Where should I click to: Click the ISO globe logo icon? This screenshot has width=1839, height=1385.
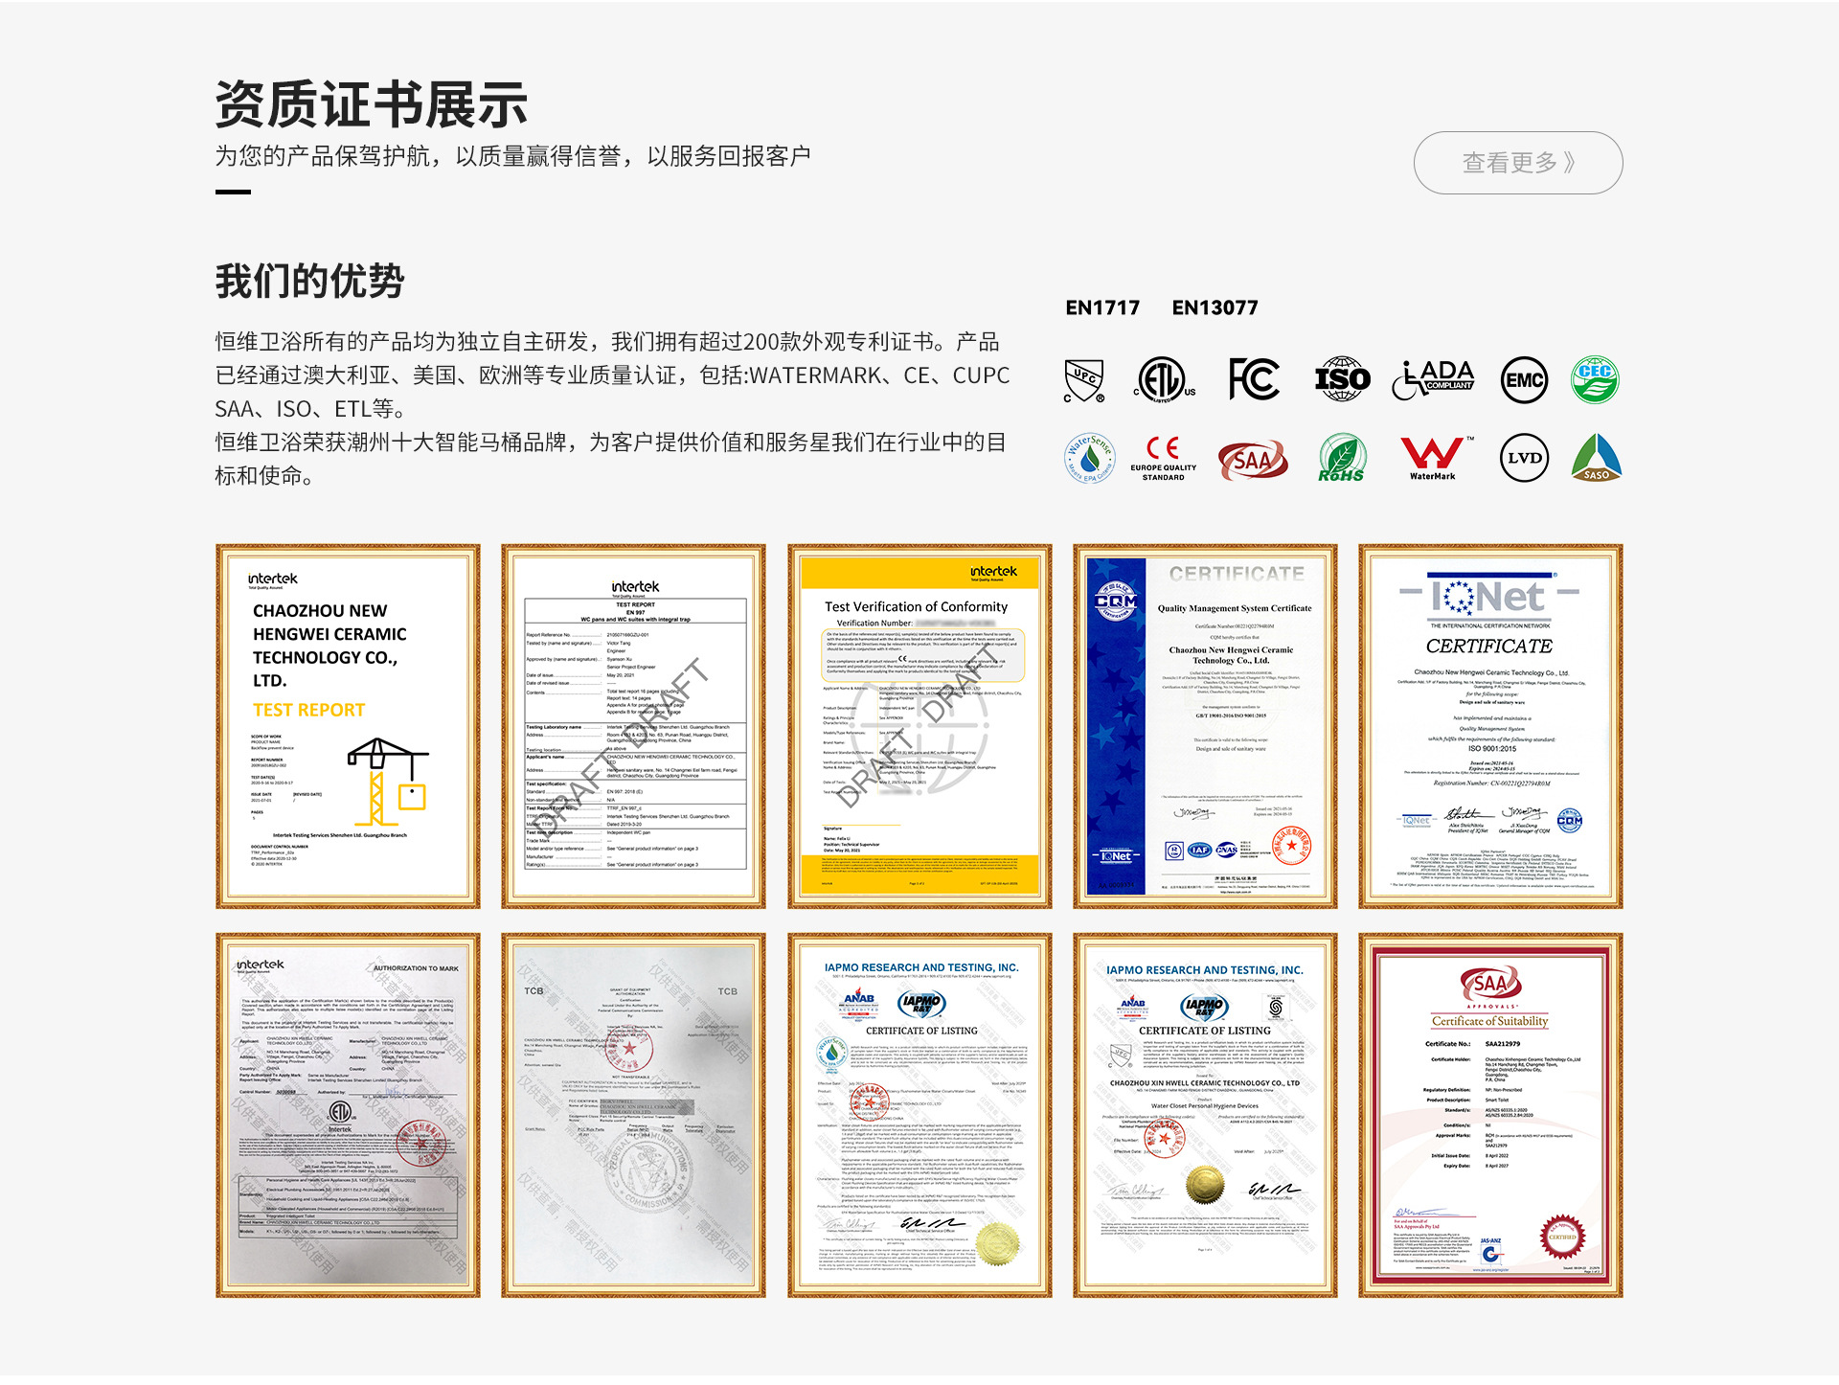click(1342, 379)
